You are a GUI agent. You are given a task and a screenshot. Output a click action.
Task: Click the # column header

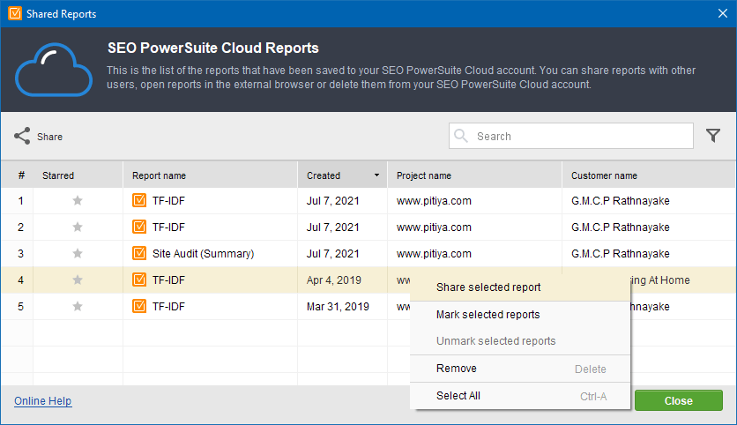point(18,175)
